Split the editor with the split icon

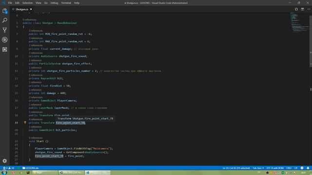302,9
